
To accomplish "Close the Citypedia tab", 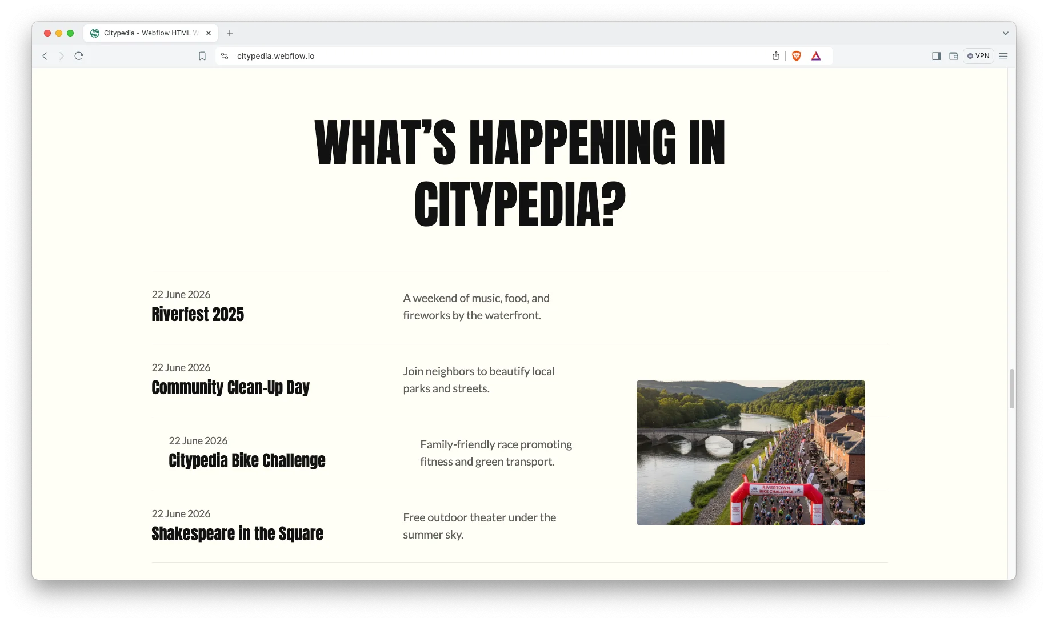I will (x=209, y=33).
